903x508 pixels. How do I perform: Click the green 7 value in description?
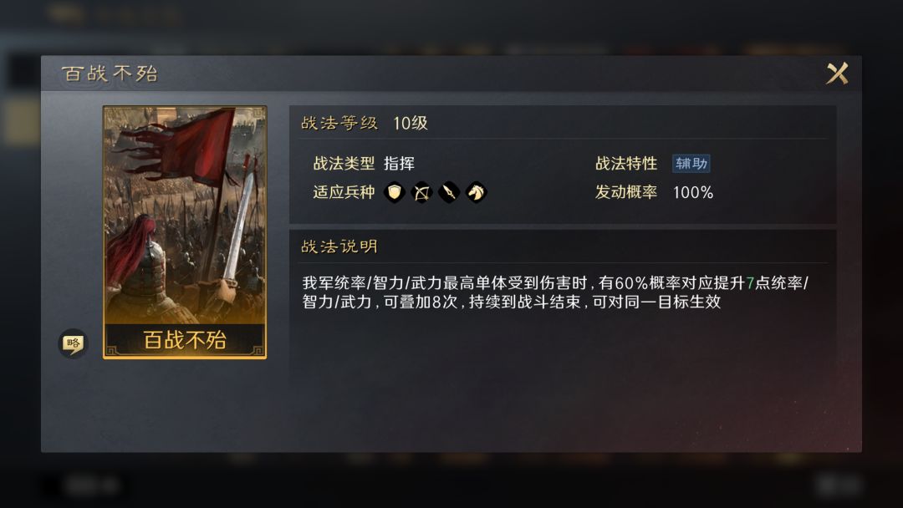pyautogui.click(x=750, y=283)
